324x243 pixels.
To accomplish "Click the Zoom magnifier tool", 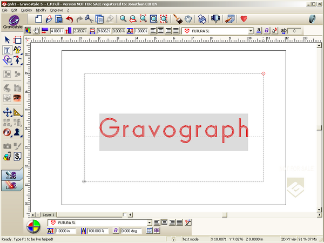I will click(123, 19).
